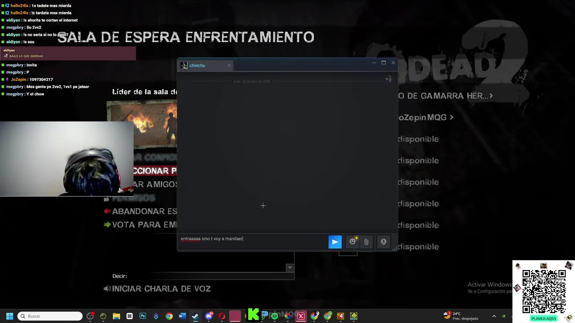The image size is (575, 323).
Task: Switch to Steam from the taskbar
Action: pos(195,316)
